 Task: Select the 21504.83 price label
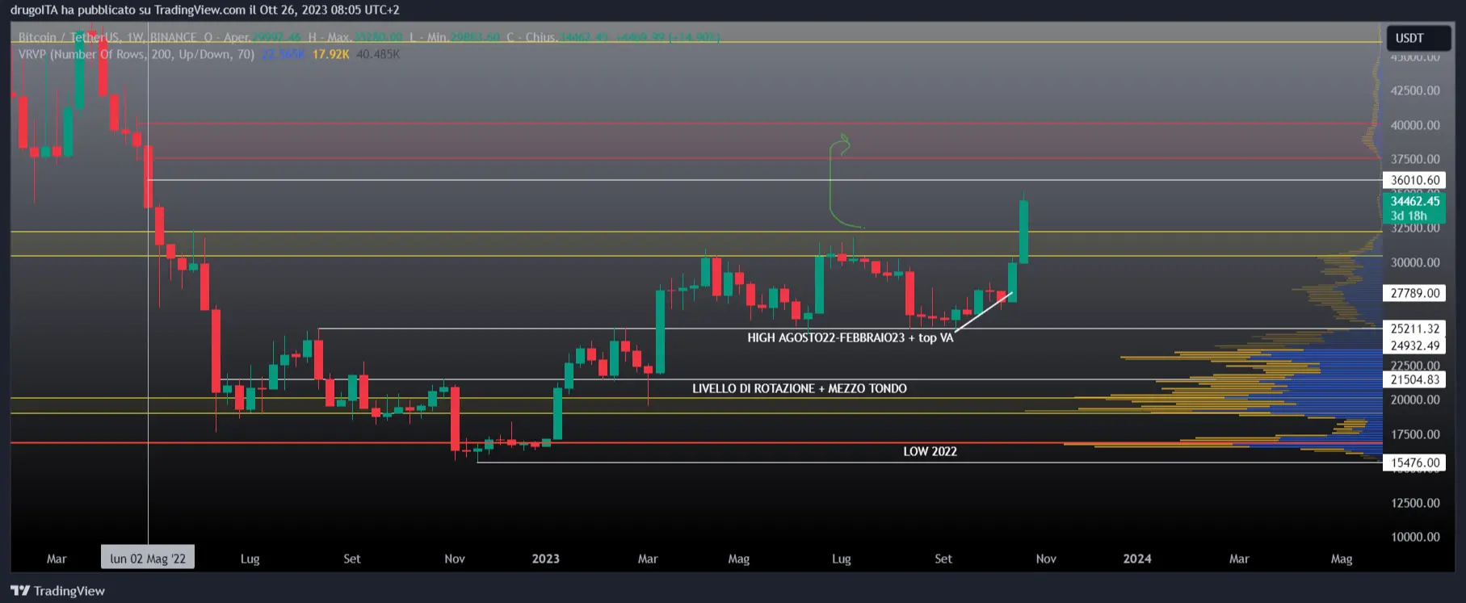[1414, 379]
